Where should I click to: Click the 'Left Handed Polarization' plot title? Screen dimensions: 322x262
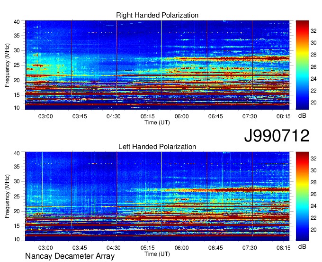157,147
